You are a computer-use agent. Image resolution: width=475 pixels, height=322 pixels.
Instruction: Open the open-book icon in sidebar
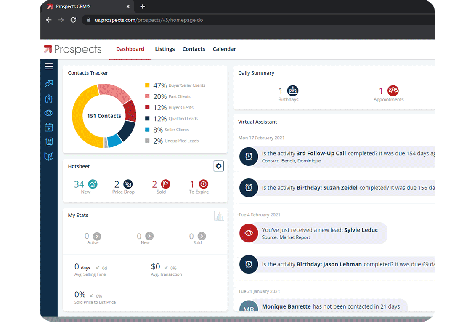pyautogui.click(x=49, y=156)
